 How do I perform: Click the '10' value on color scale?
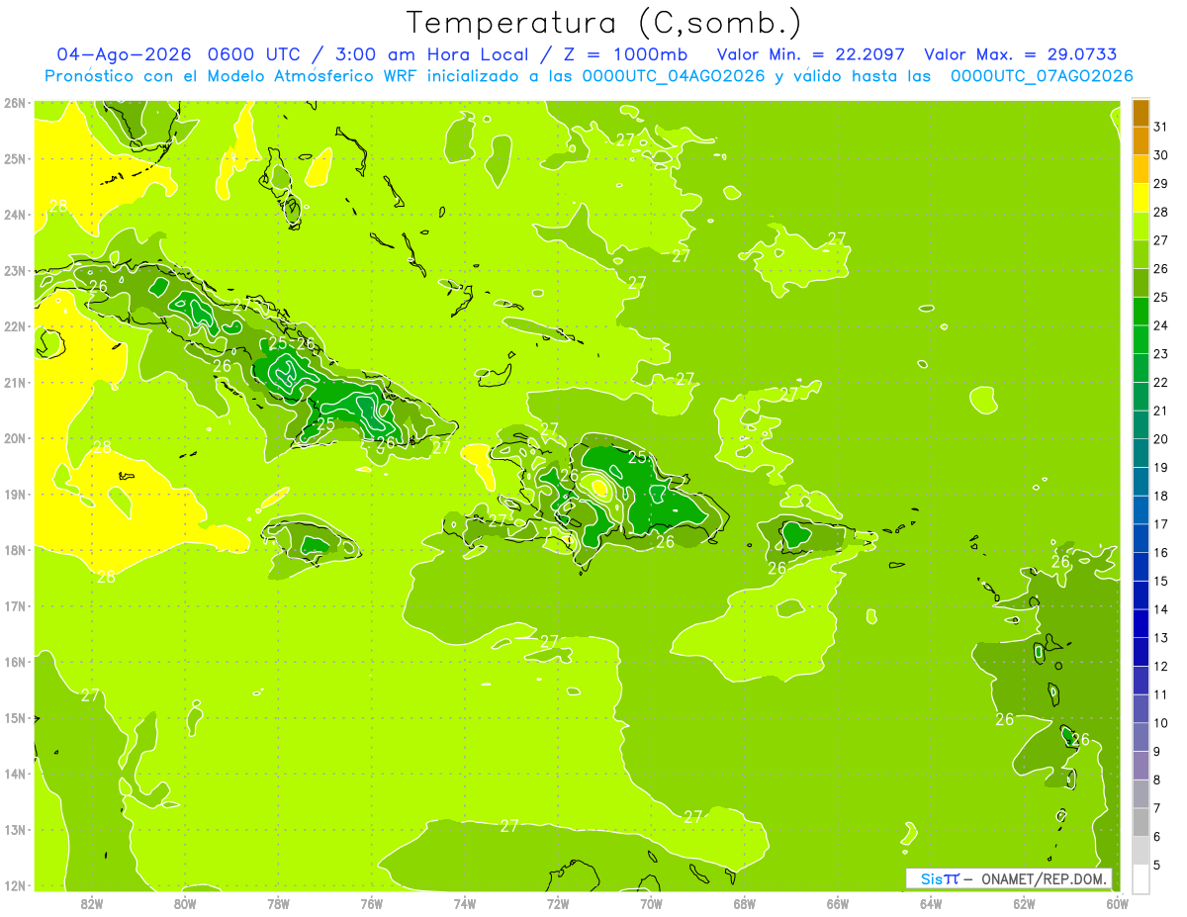(x=1161, y=723)
